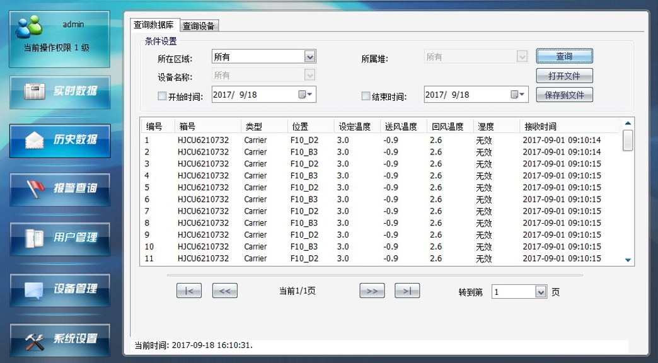Enable the 开始时间 start time checkbox

(162, 96)
